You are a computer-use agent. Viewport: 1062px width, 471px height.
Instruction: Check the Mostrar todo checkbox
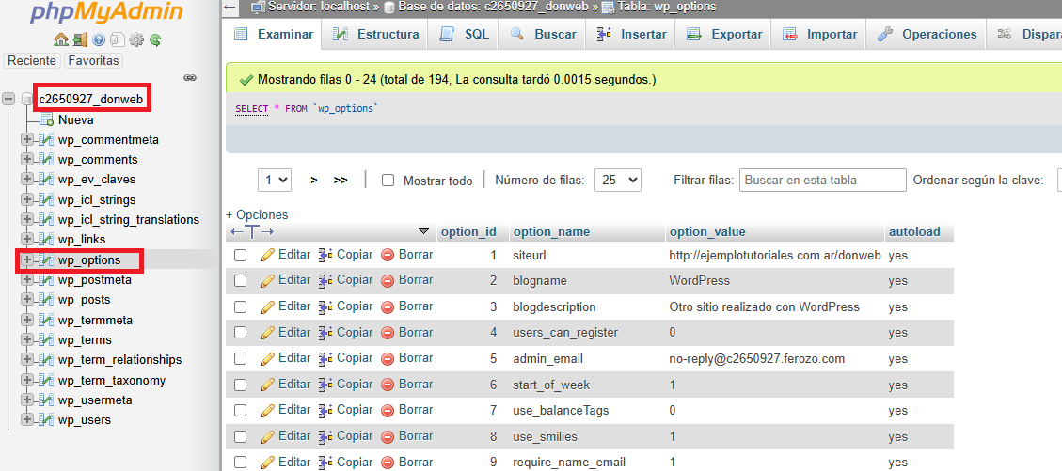tap(388, 181)
